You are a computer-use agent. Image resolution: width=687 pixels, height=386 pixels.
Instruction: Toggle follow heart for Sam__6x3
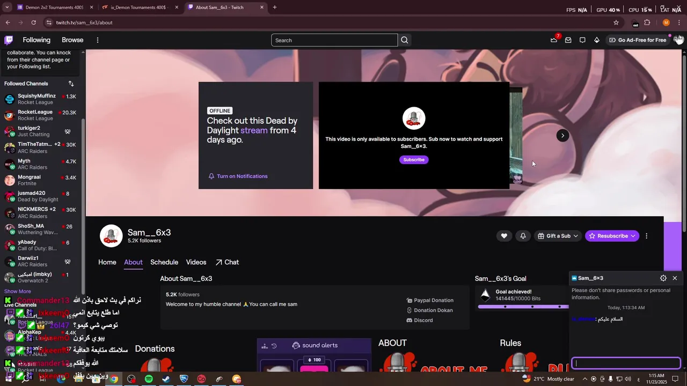point(504,236)
